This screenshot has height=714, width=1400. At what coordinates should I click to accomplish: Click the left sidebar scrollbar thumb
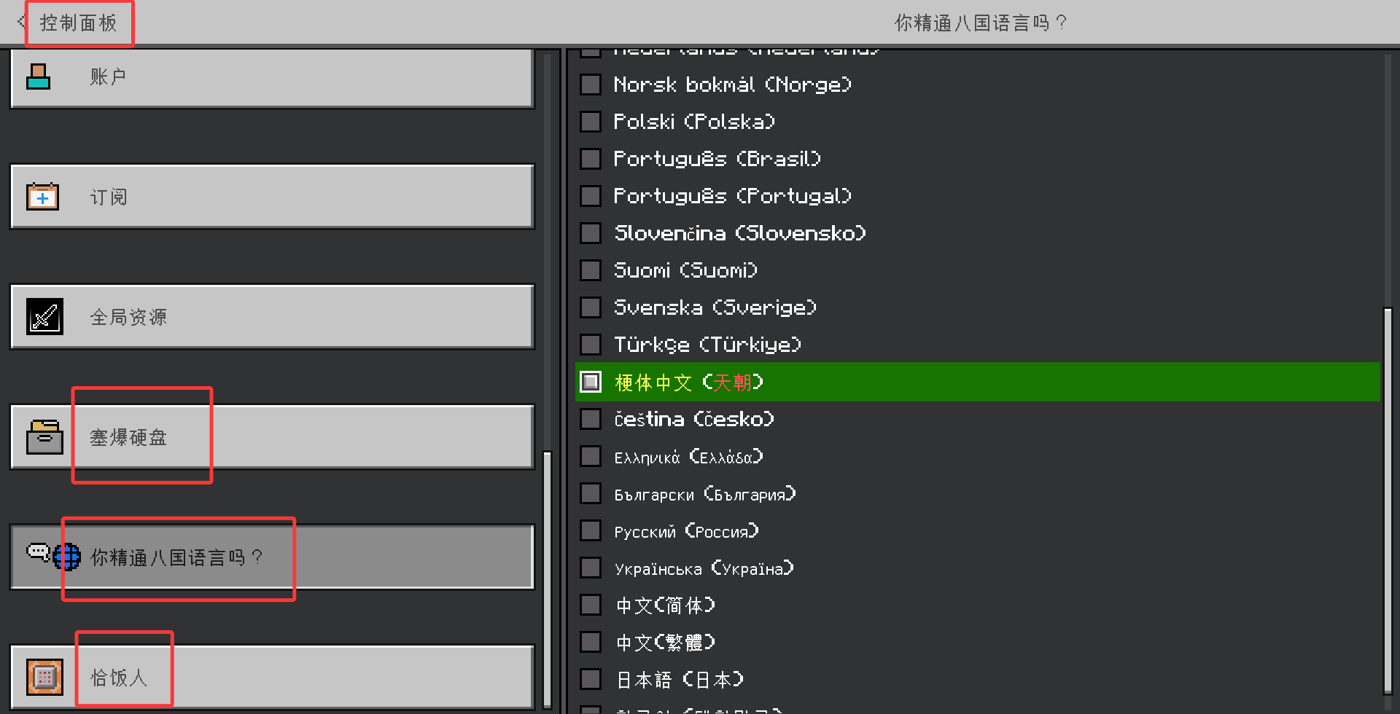(548, 579)
